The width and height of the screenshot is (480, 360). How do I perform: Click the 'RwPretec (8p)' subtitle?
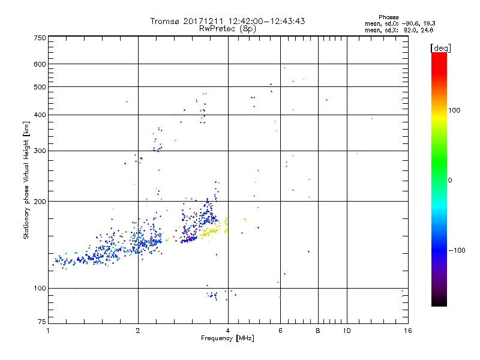coord(228,29)
